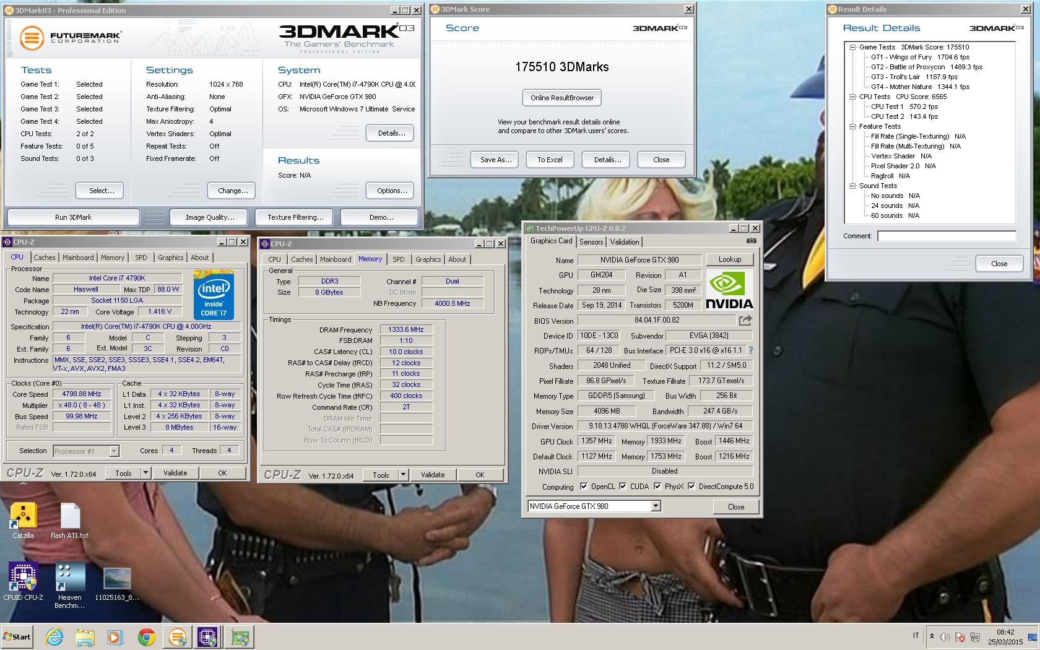Open Google Chrome from the taskbar

click(x=146, y=636)
